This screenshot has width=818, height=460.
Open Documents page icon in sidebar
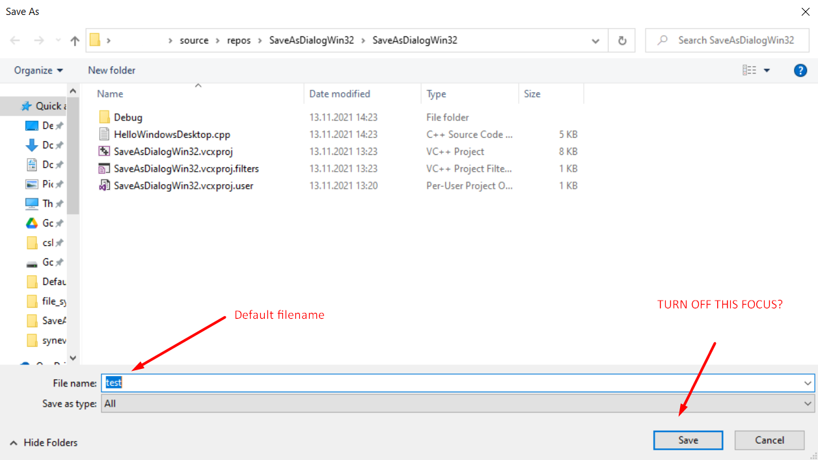point(32,165)
